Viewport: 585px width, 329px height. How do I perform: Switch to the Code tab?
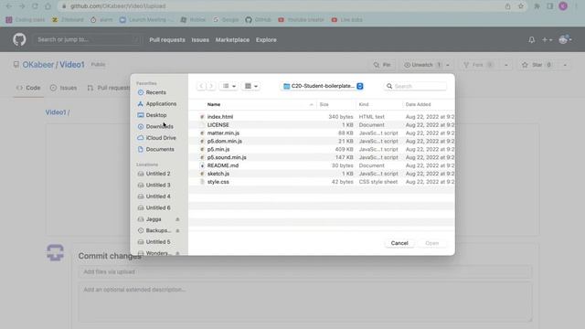[28, 88]
